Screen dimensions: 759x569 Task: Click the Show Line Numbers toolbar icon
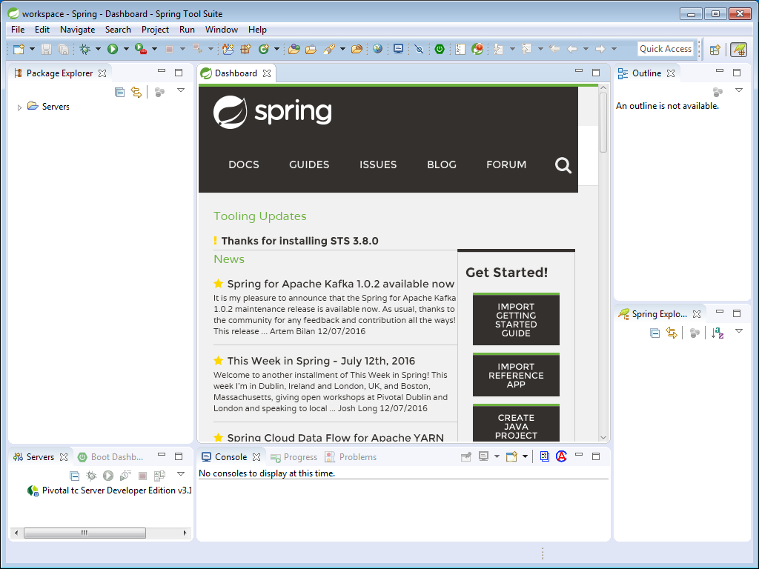point(460,49)
